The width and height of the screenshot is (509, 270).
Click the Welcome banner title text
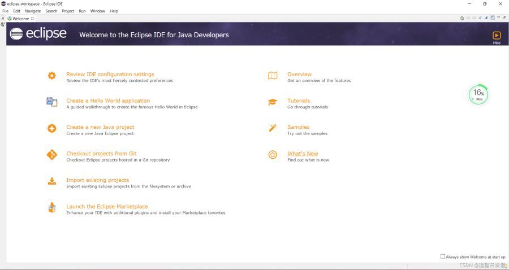click(x=154, y=34)
